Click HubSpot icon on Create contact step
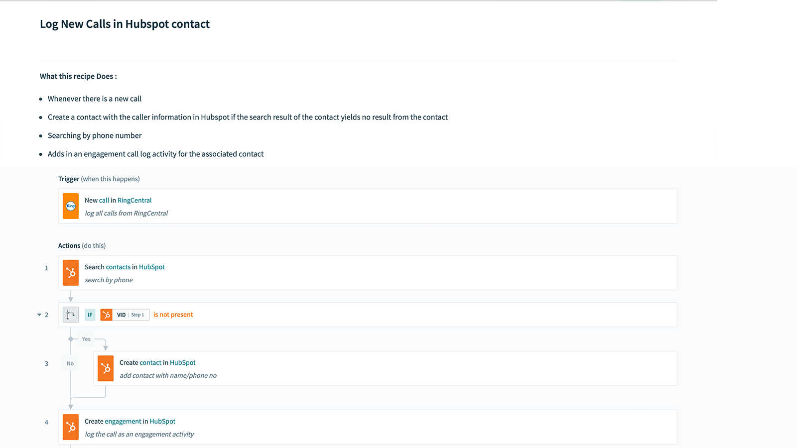The image size is (797, 448). pyautogui.click(x=106, y=368)
